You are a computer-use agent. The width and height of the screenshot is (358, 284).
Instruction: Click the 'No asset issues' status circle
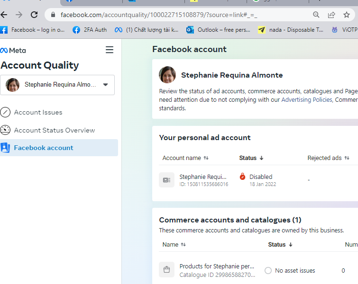(x=268, y=271)
